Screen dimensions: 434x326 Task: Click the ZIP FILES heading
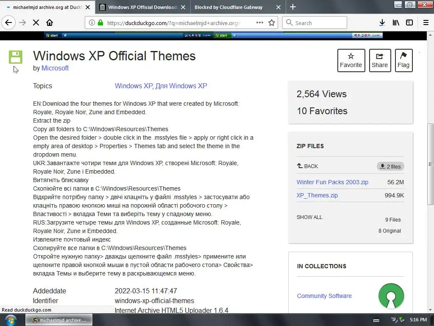pyautogui.click(x=310, y=146)
